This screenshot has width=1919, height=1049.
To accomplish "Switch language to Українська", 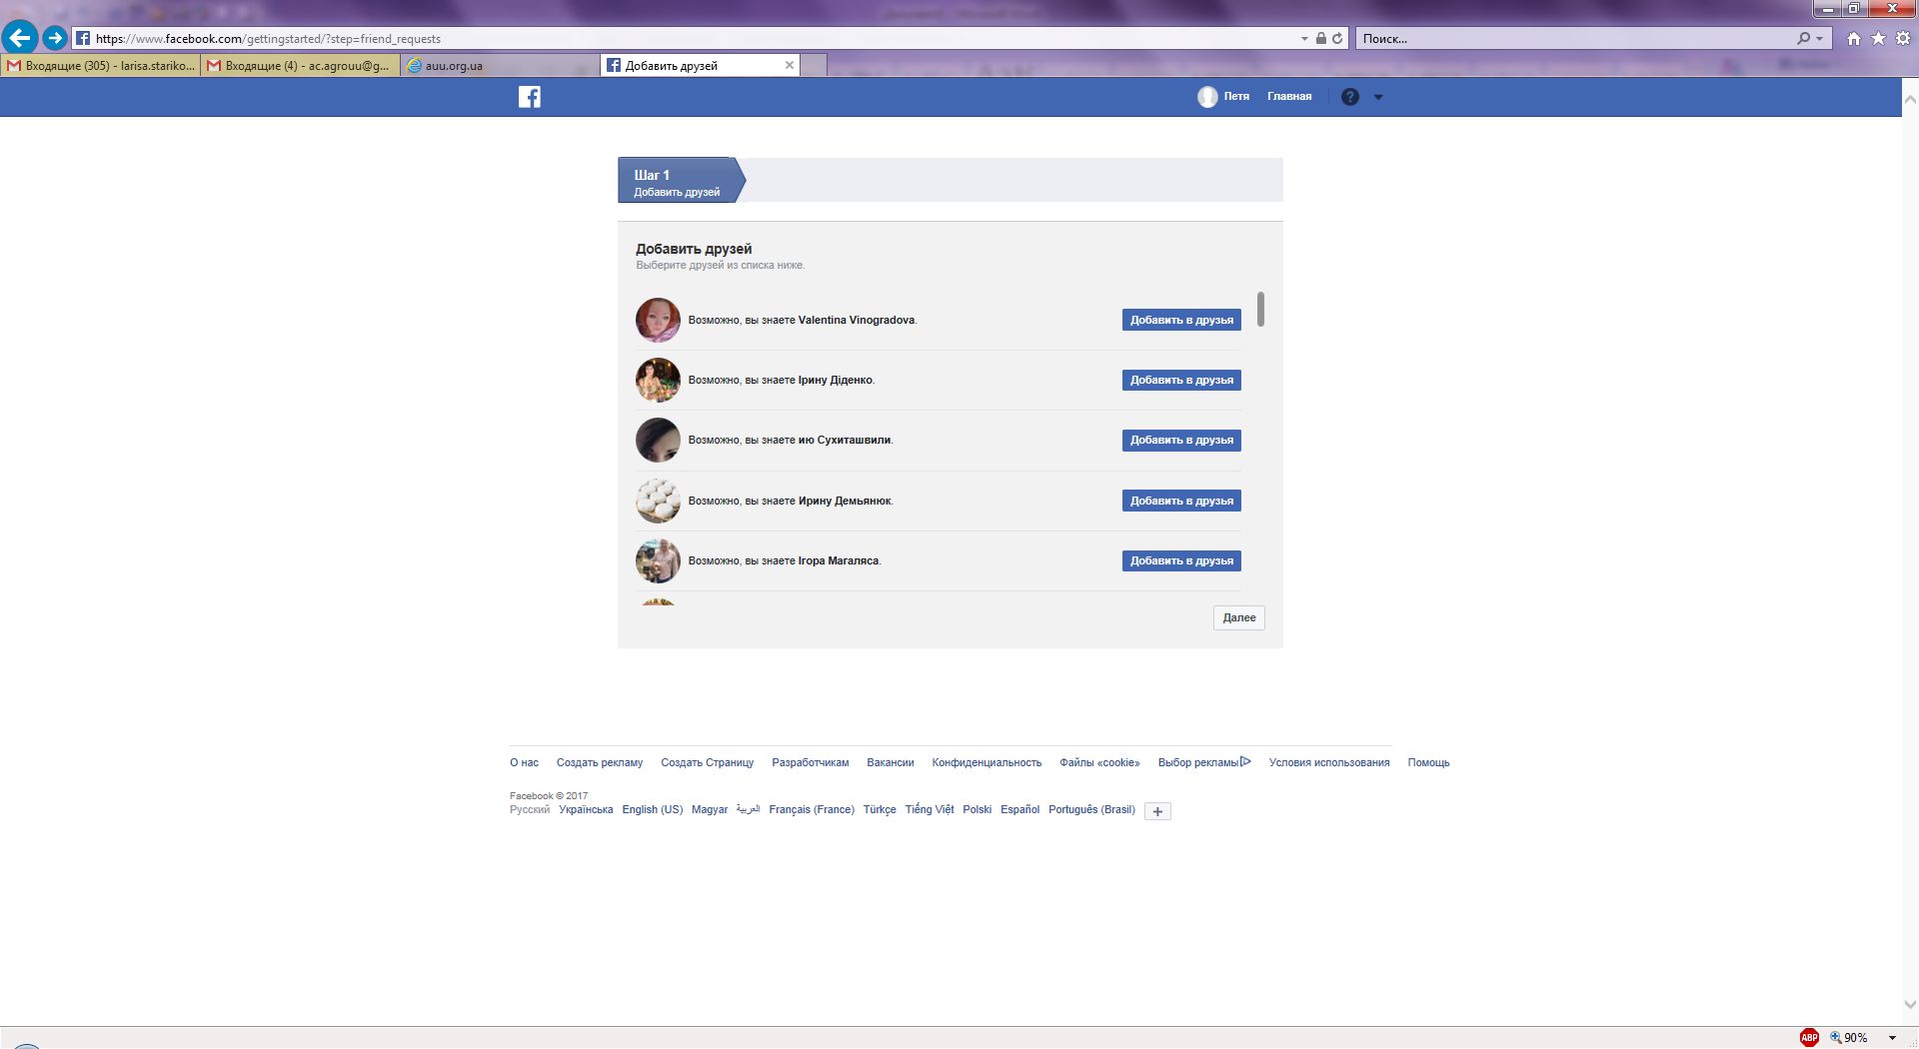I will pyautogui.click(x=586, y=809).
